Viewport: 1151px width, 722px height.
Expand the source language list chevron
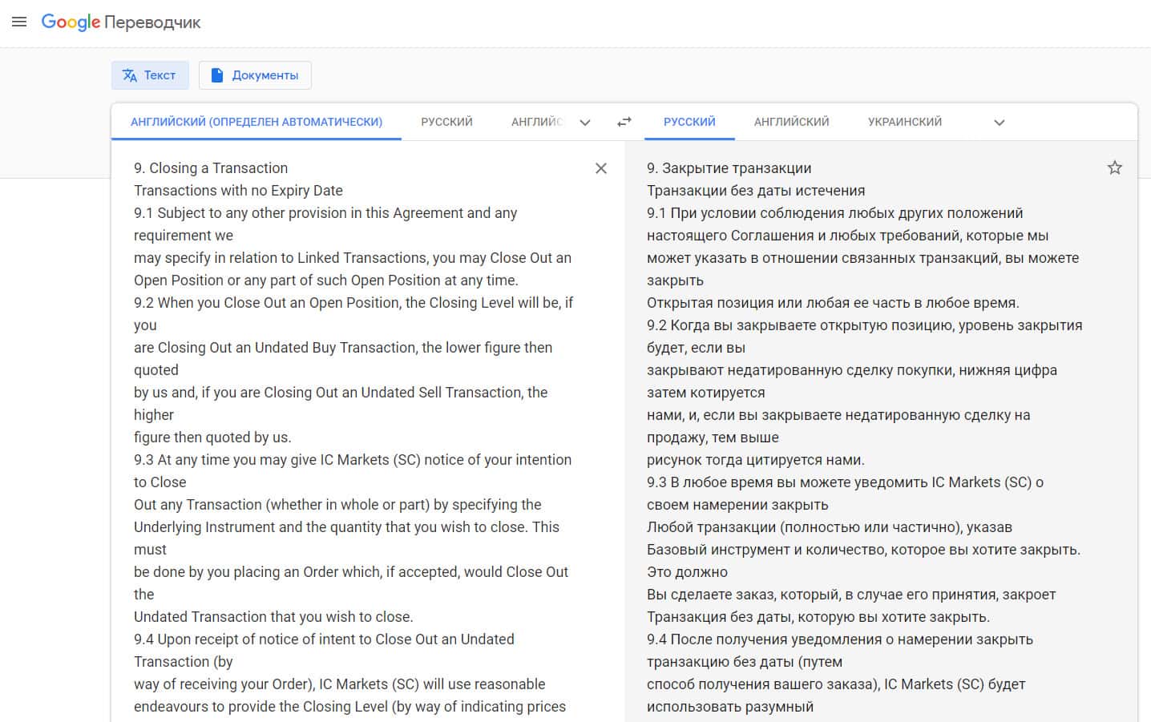[x=585, y=123]
